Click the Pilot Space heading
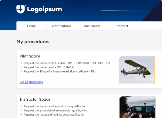This screenshot has width=162, height=118. [30, 56]
